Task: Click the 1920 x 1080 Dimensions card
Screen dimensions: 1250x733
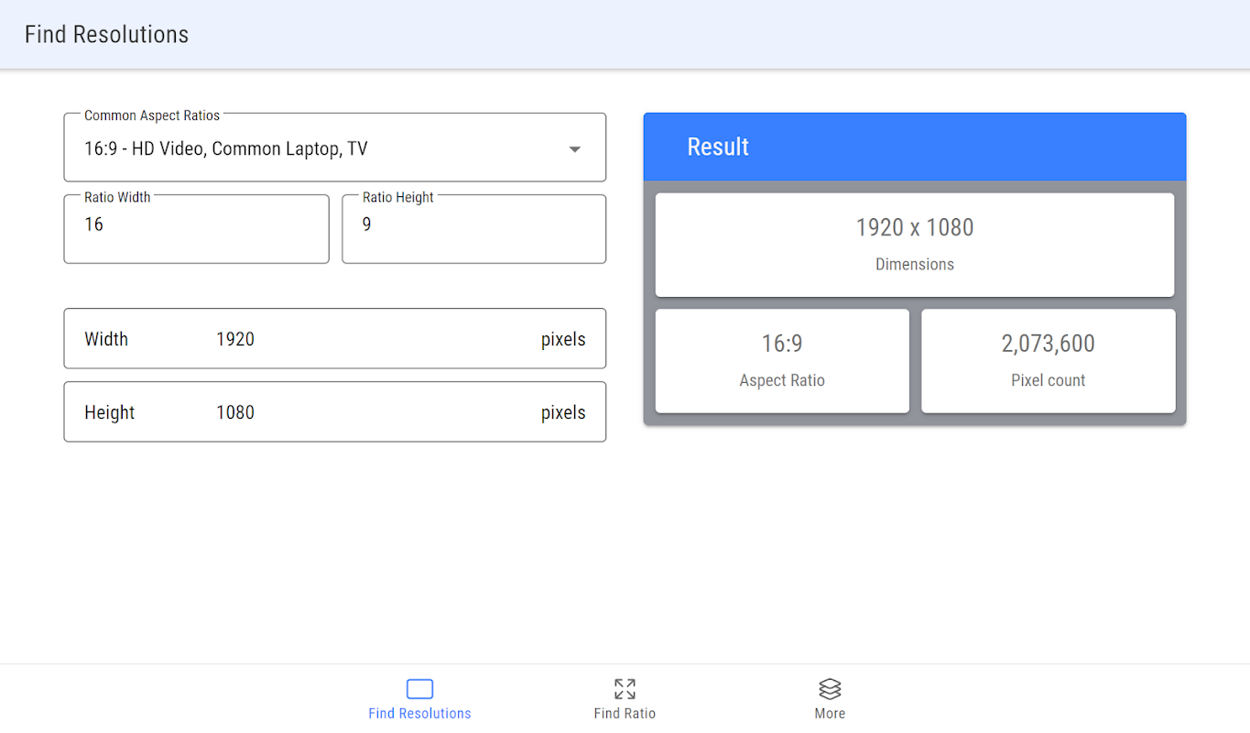Action: pos(915,245)
